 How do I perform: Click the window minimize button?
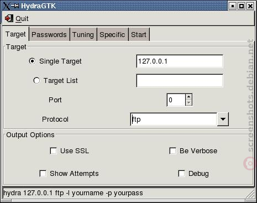[x=233, y=6]
